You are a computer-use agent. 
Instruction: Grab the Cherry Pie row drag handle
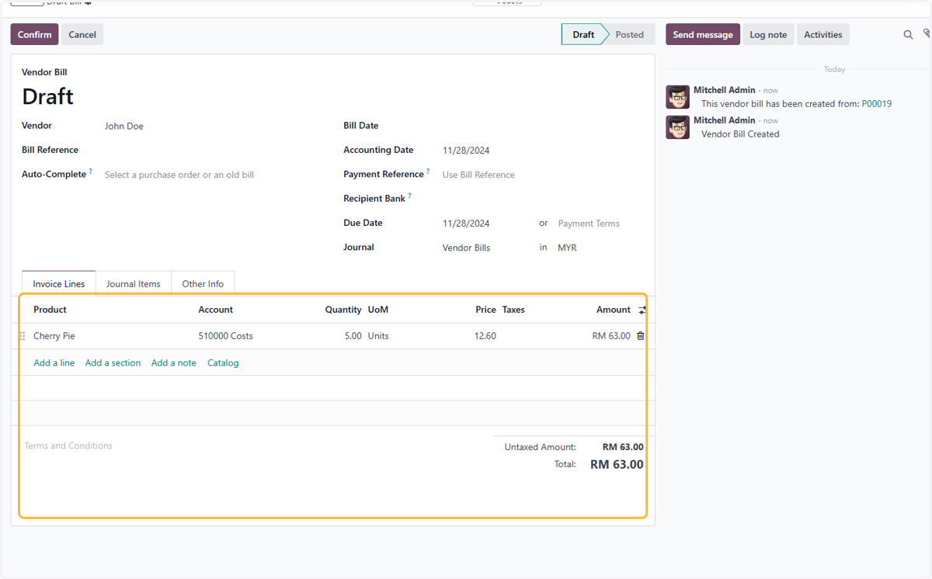click(23, 336)
